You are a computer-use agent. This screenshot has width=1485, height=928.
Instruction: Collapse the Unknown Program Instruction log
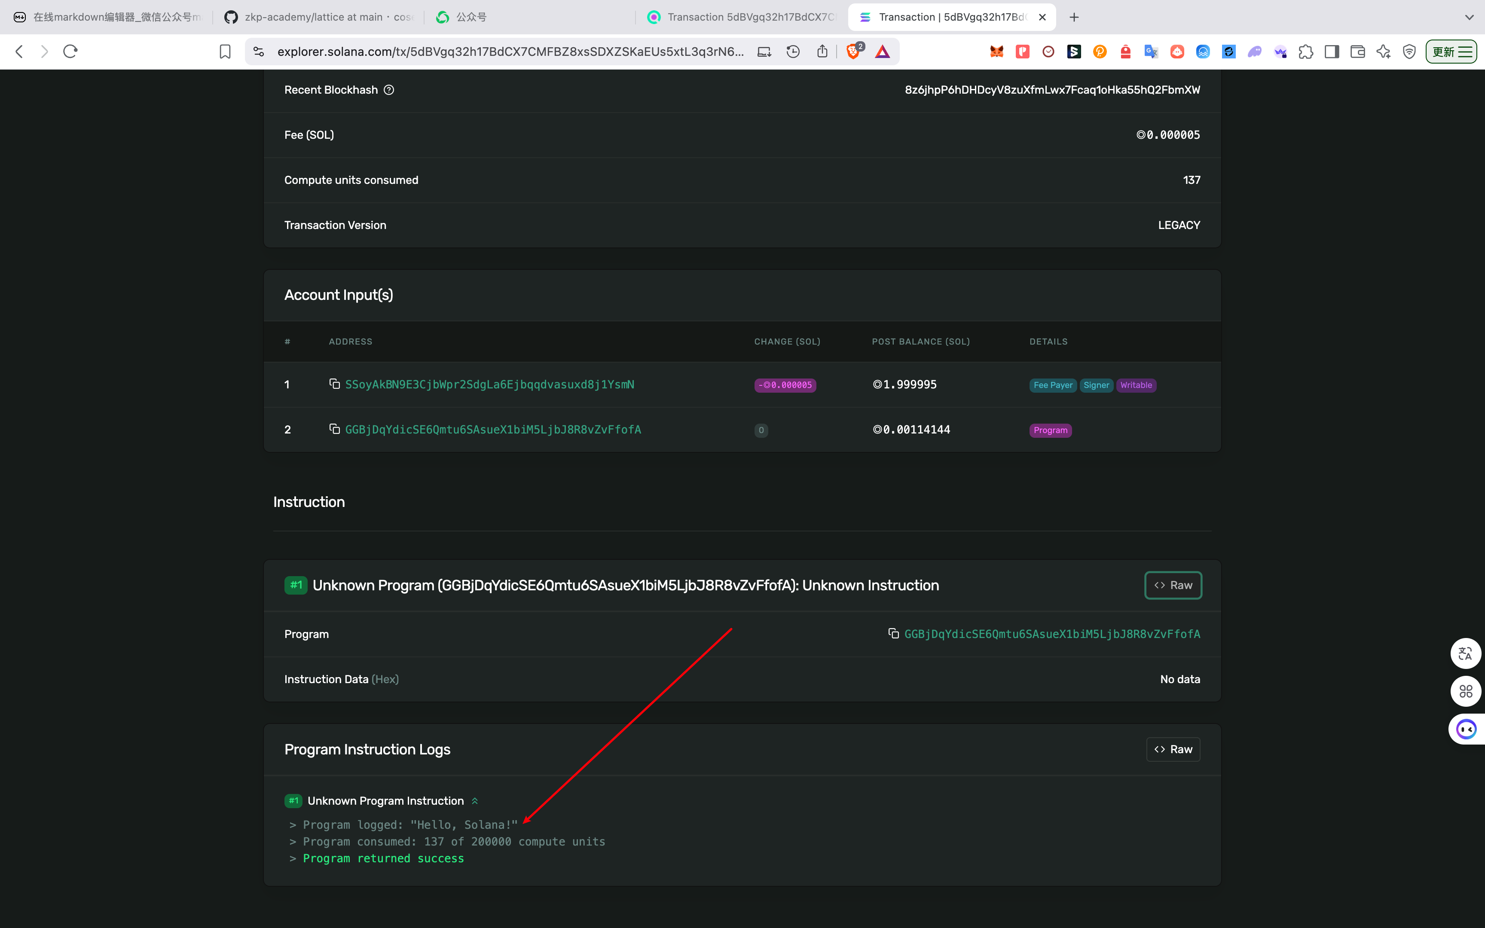(475, 801)
